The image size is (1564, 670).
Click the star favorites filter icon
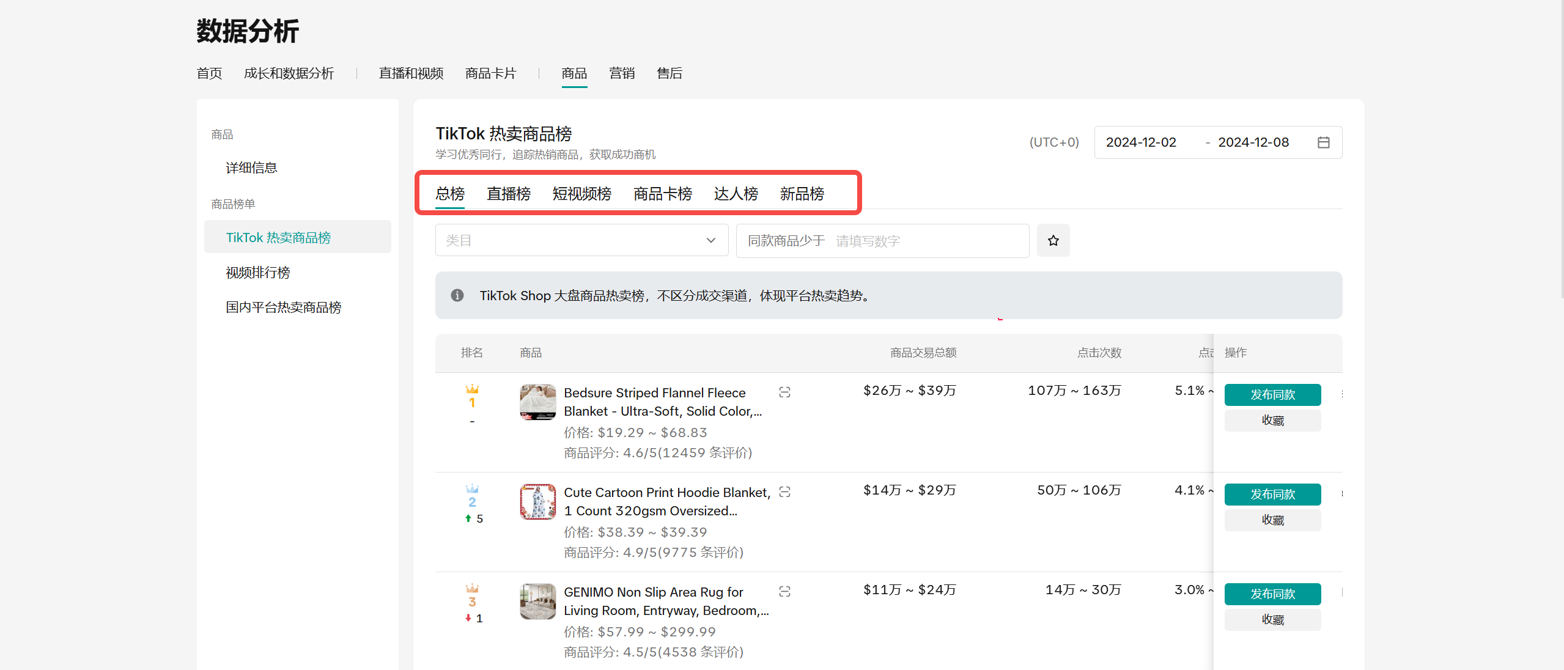coord(1053,241)
